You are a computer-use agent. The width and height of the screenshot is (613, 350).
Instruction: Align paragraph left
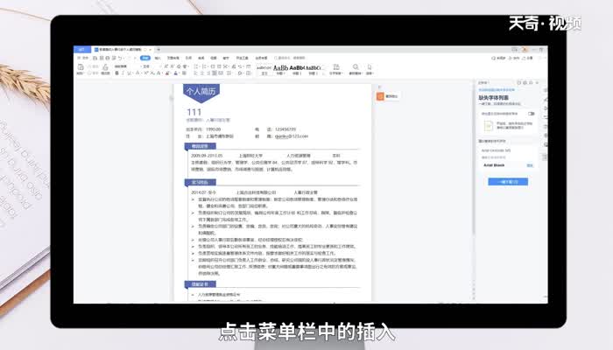click(195, 73)
